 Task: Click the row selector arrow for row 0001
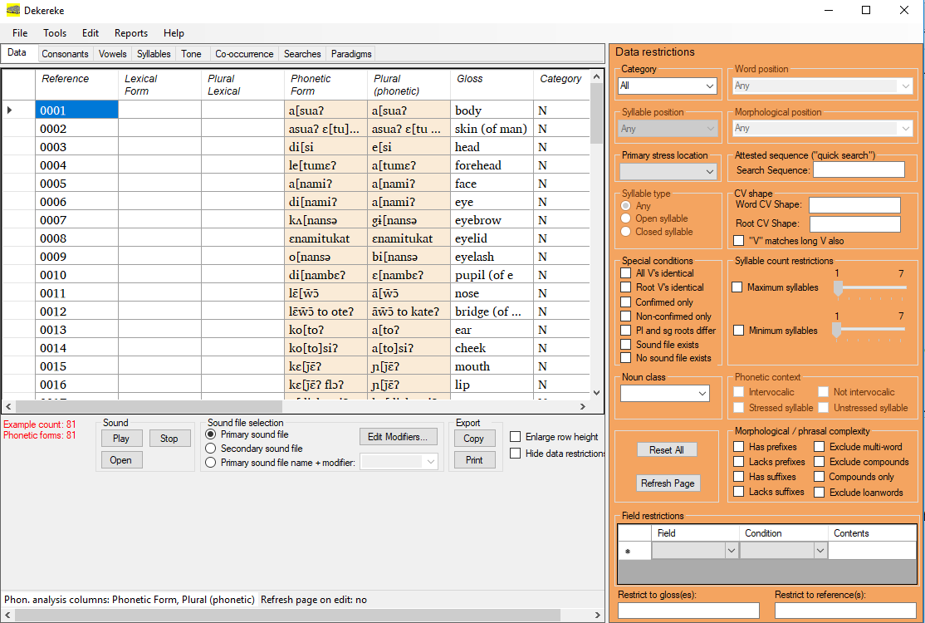click(x=10, y=110)
